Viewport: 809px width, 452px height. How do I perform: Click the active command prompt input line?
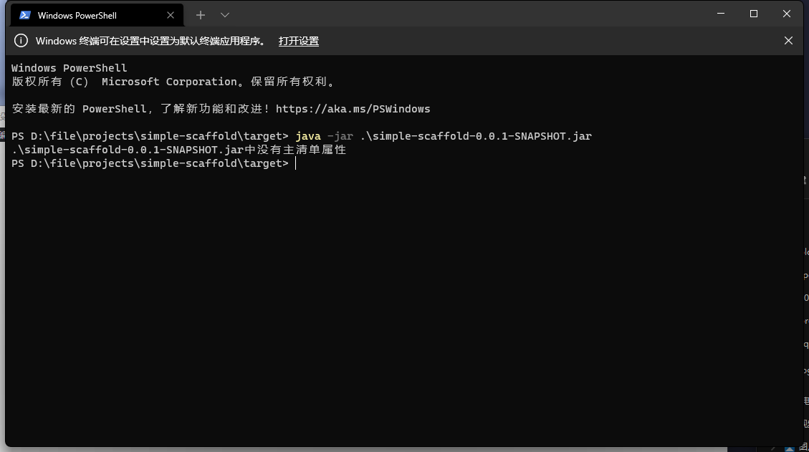pos(296,163)
